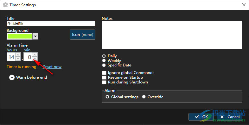Image resolution: width=249 pixels, height=125 pixels.
Task: Click the Alarm Time label
Action: pyautogui.click(x=17, y=45)
